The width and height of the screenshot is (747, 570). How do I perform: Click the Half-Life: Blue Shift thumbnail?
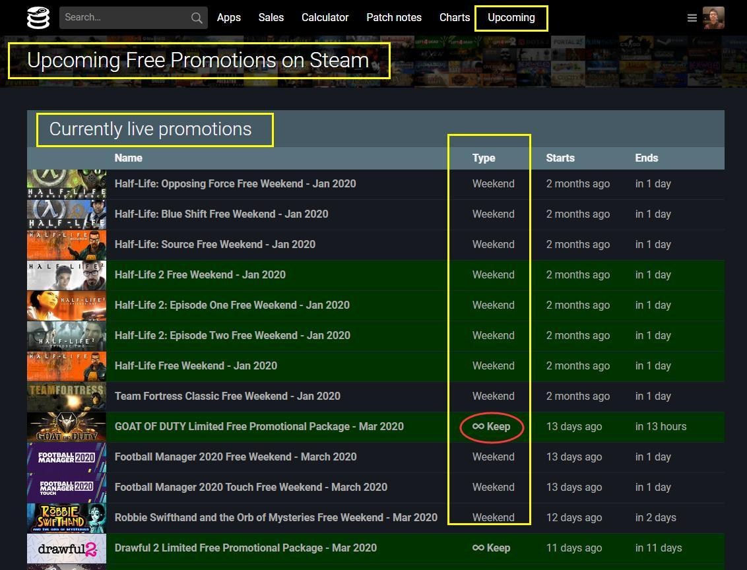[x=67, y=215]
